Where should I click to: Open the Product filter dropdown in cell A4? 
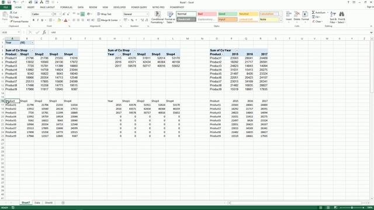(18, 54)
